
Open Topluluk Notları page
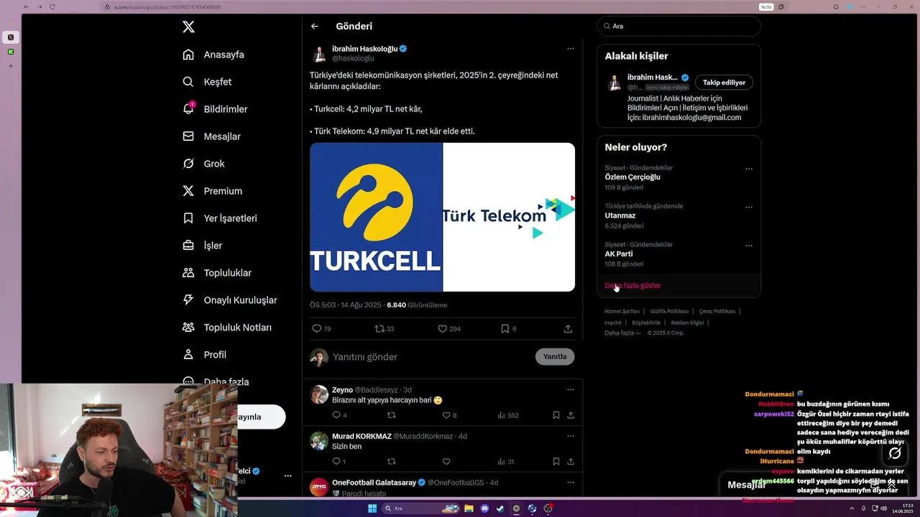point(227,327)
